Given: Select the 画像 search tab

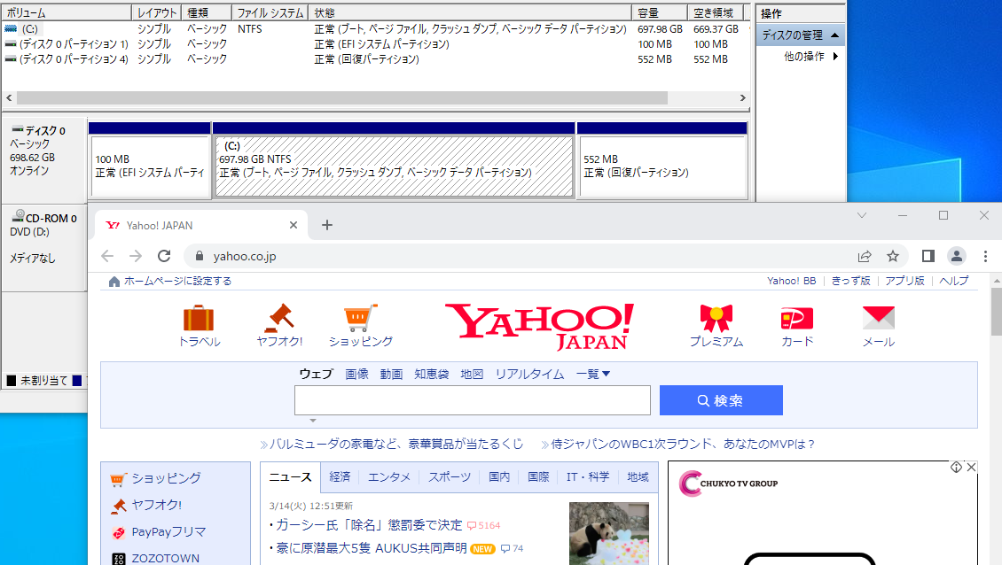Looking at the screenshot, I should [356, 374].
